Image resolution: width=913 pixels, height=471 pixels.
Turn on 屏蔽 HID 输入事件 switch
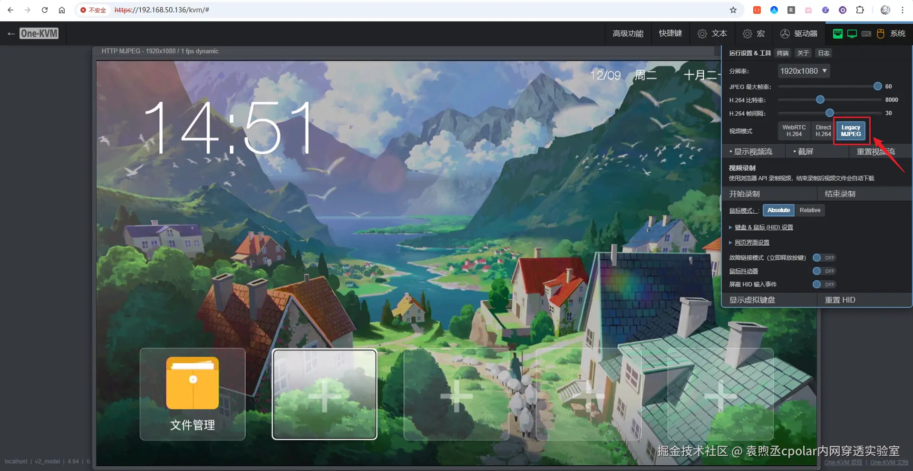(x=825, y=285)
